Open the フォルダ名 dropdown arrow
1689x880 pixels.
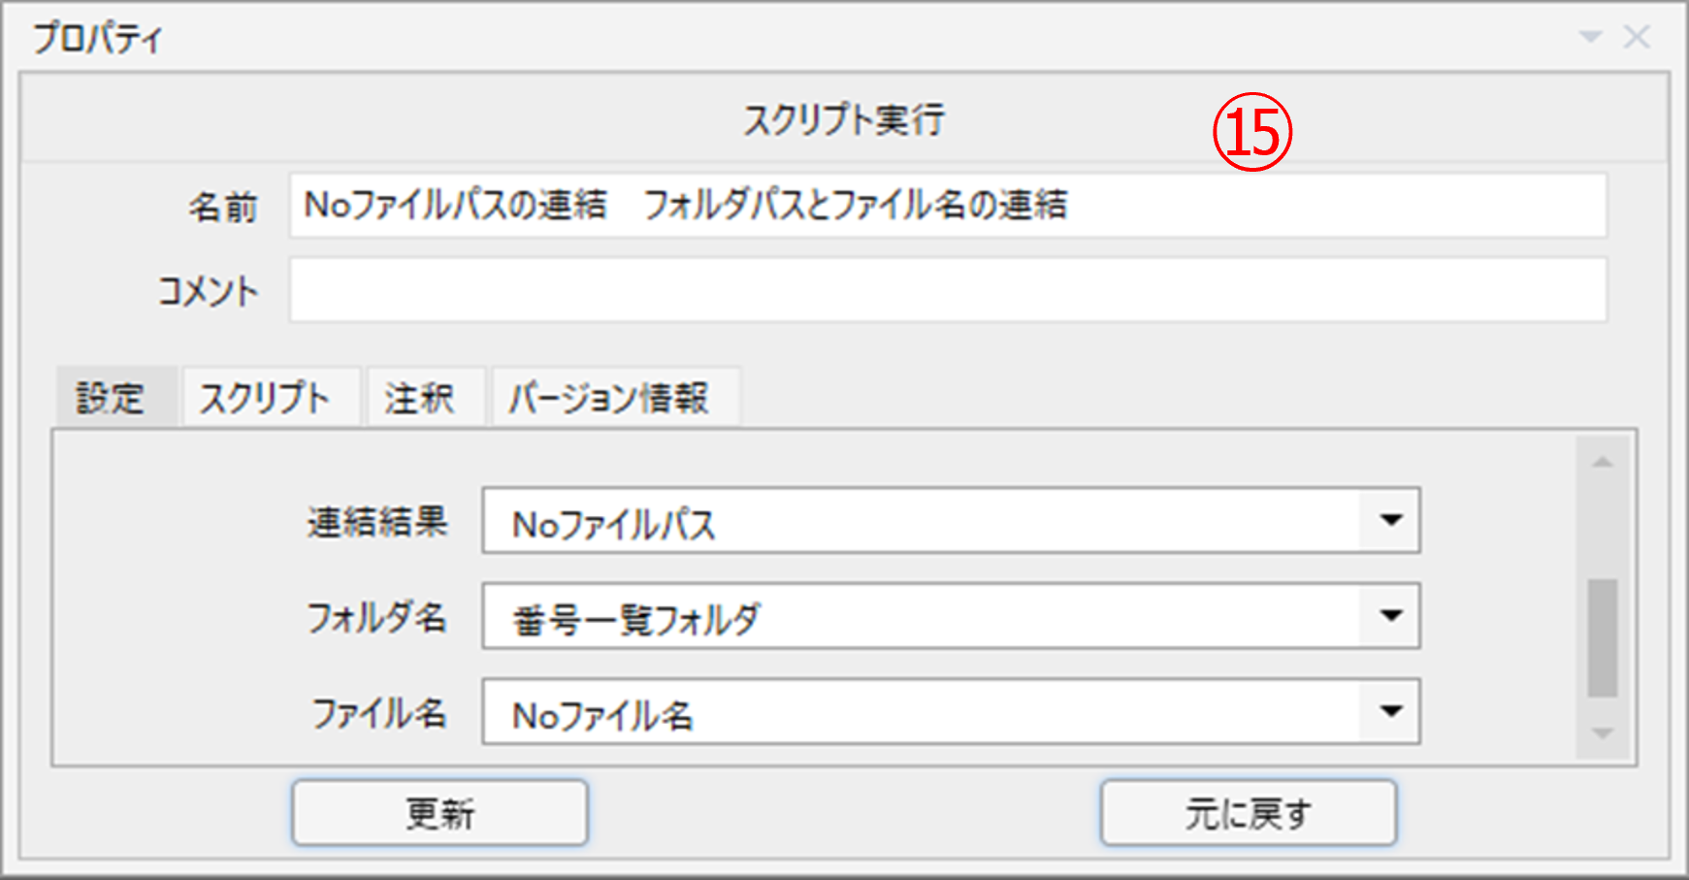click(x=1391, y=616)
